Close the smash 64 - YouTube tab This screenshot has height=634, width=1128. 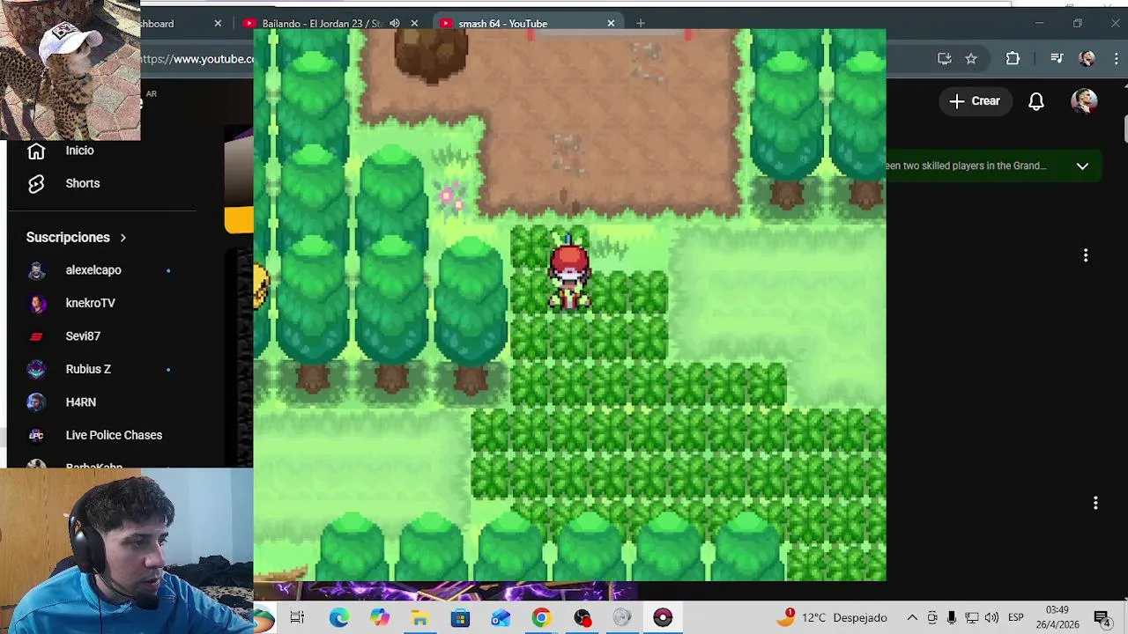tap(611, 24)
